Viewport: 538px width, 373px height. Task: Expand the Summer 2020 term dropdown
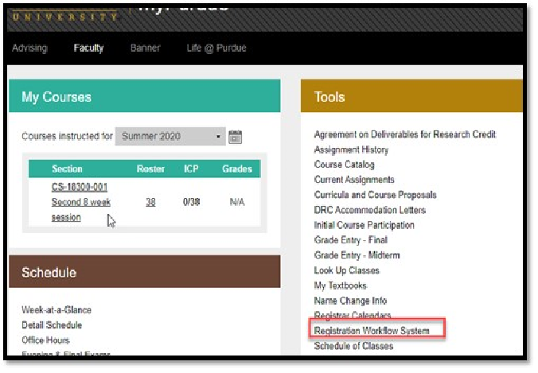[170, 137]
